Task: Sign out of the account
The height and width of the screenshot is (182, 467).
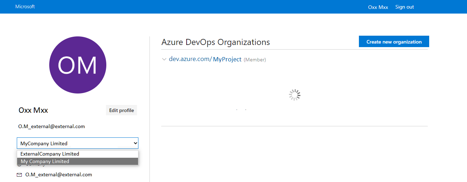Action: click(405, 7)
